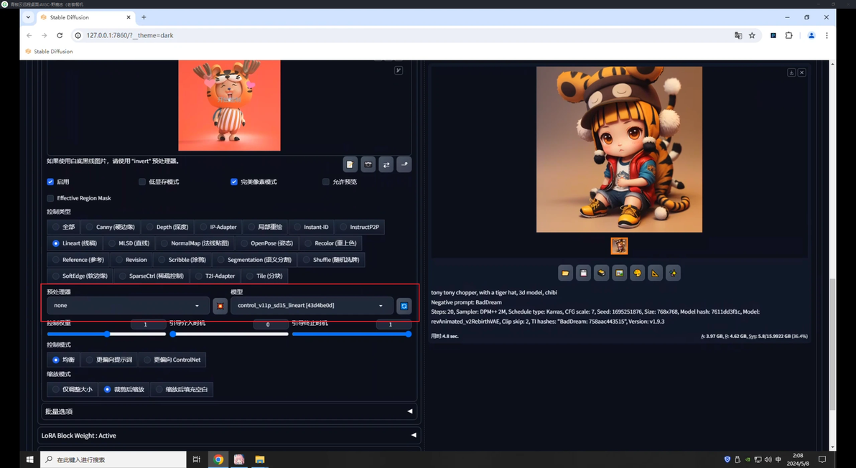Open the 预处理器 dropdown showing none
The width and height of the screenshot is (856, 468).
[128, 306]
